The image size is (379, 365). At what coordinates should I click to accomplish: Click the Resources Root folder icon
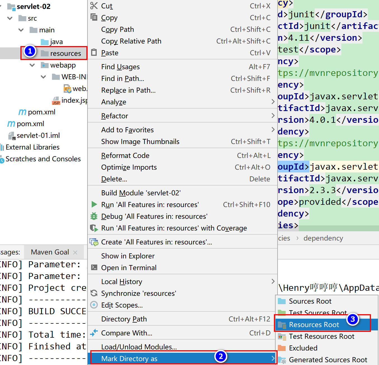pos(282,325)
